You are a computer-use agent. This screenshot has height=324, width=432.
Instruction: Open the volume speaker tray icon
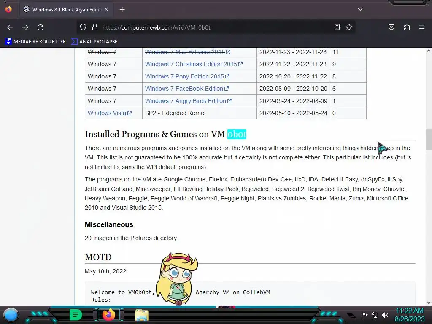pos(385,315)
